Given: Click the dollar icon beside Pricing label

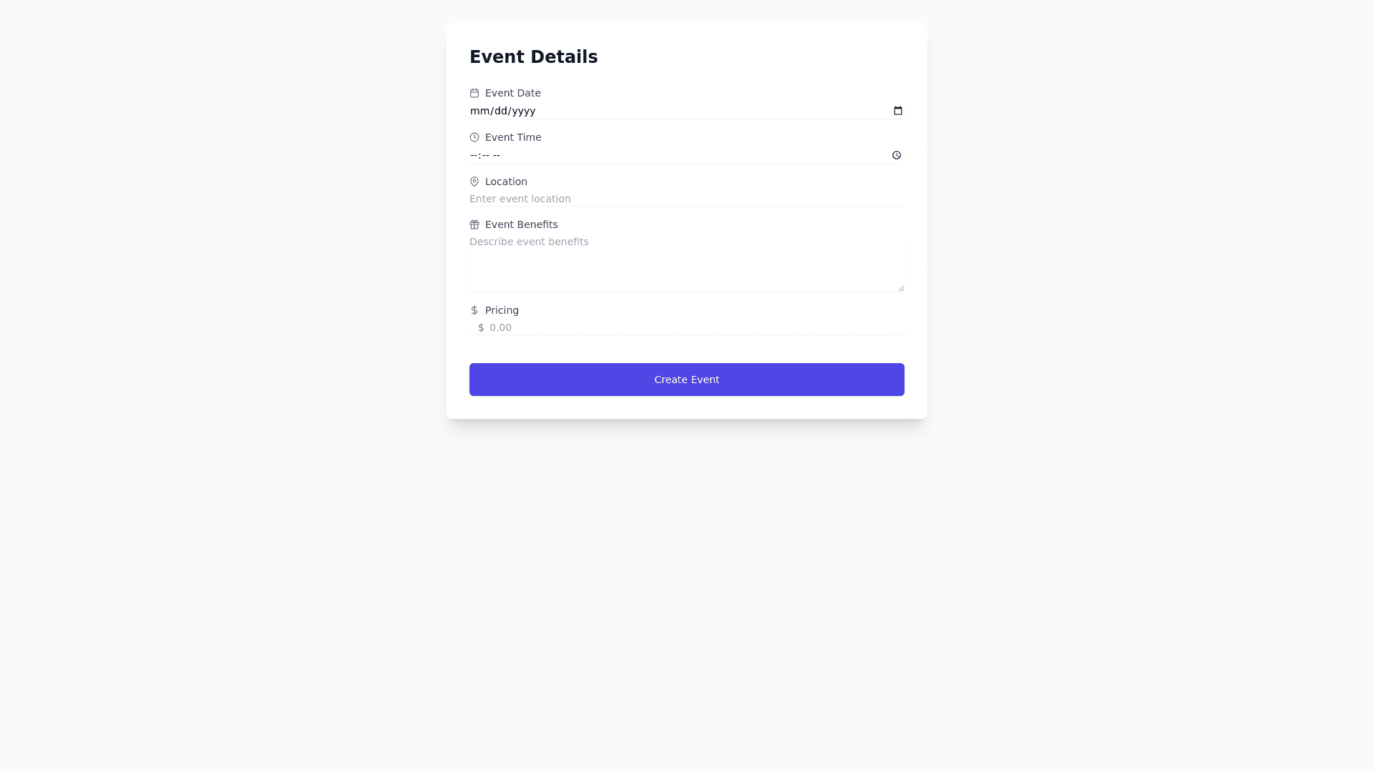Looking at the screenshot, I should (474, 310).
